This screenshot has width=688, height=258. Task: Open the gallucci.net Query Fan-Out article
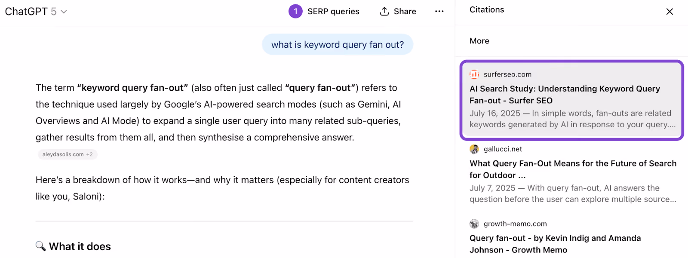click(x=573, y=169)
